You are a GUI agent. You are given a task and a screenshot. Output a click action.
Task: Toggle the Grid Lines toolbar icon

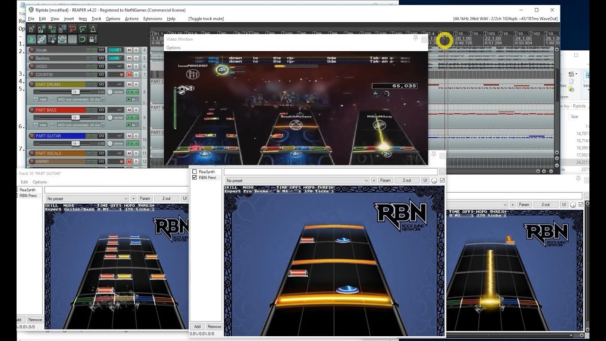(x=72, y=39)
